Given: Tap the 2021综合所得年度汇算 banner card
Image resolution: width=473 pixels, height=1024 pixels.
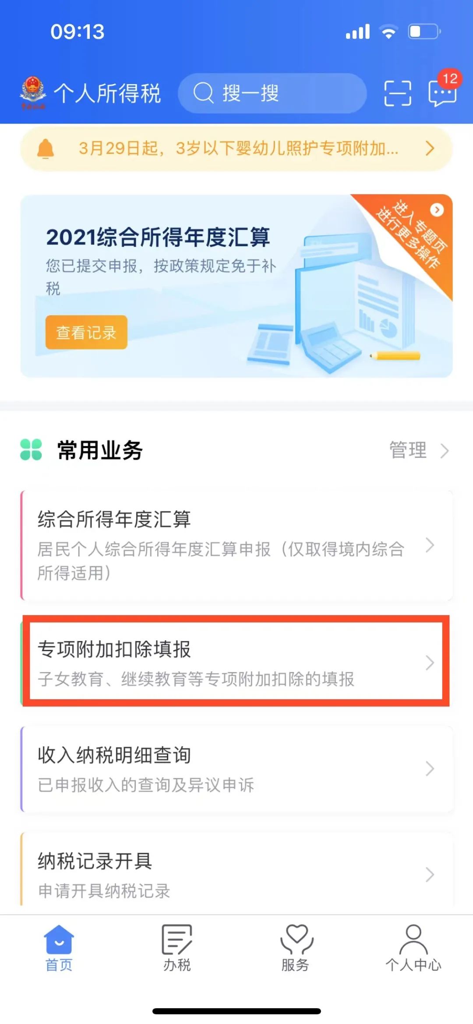Looking at the screenshot, I should click(236, 286).
